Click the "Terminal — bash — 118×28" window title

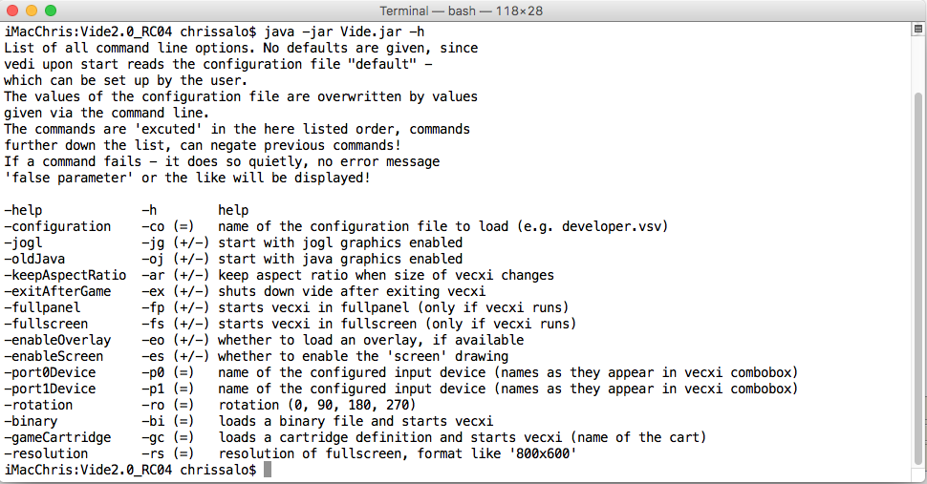[x=463, y=11]
